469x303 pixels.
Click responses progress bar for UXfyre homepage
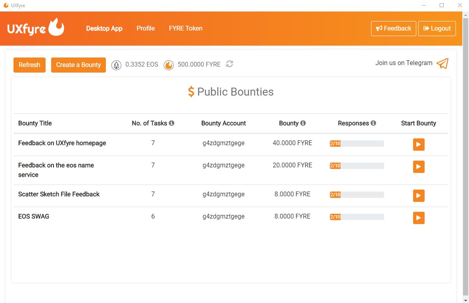[357, 144]
